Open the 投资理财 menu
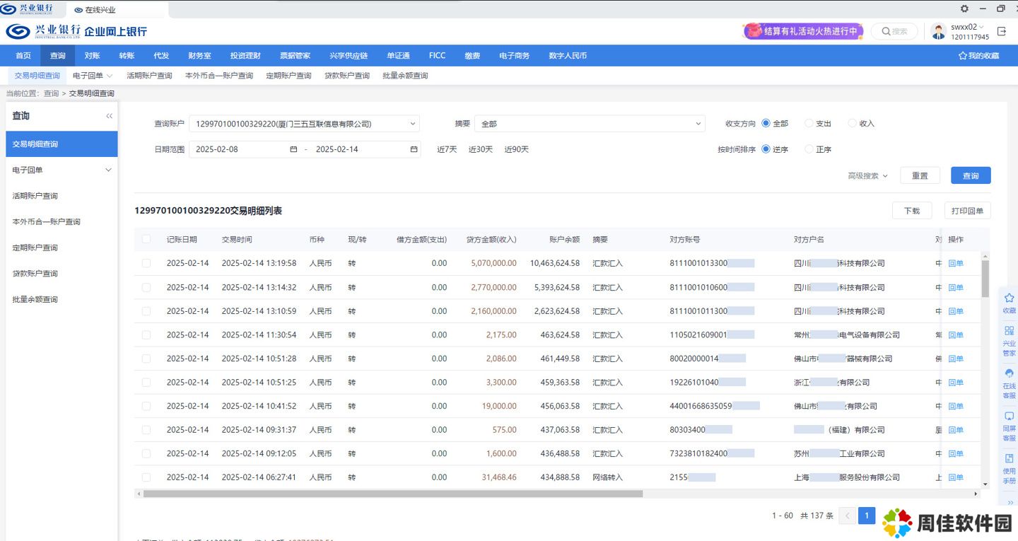Viewport: 1018px width, 541px height. click(x=245, y=56)
